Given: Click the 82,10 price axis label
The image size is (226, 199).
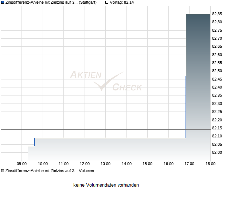Looking at the screenshot, I should 217,136.
